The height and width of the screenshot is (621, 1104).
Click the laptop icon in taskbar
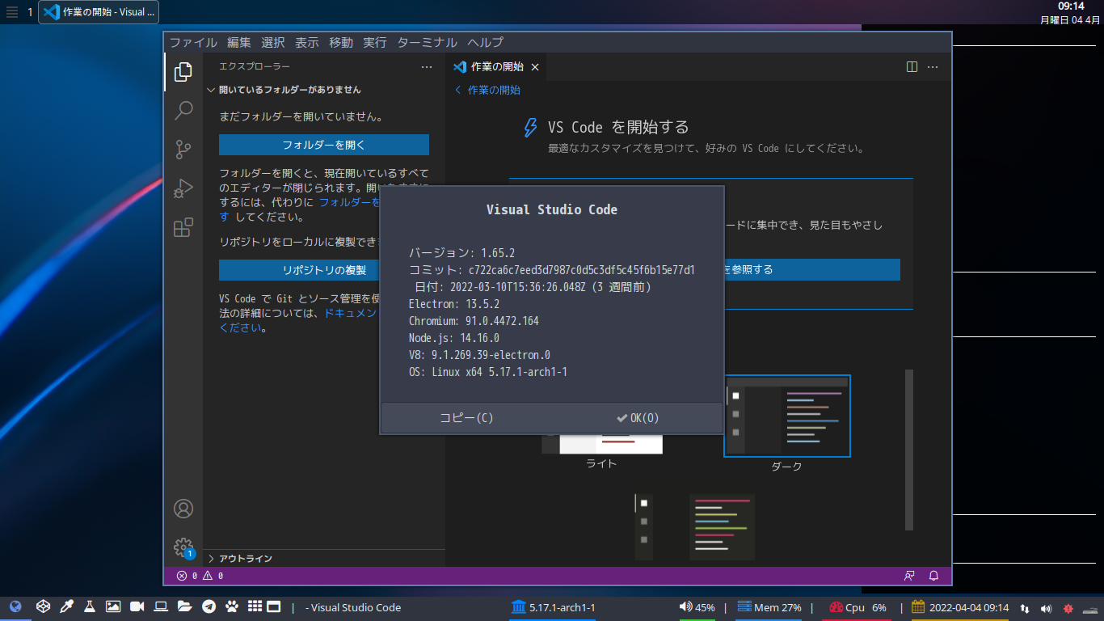[161, 606]
